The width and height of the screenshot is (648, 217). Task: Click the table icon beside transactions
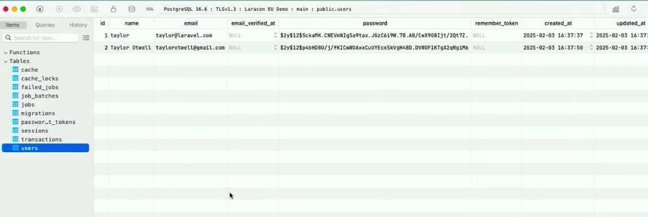click(x=16, y=139)
